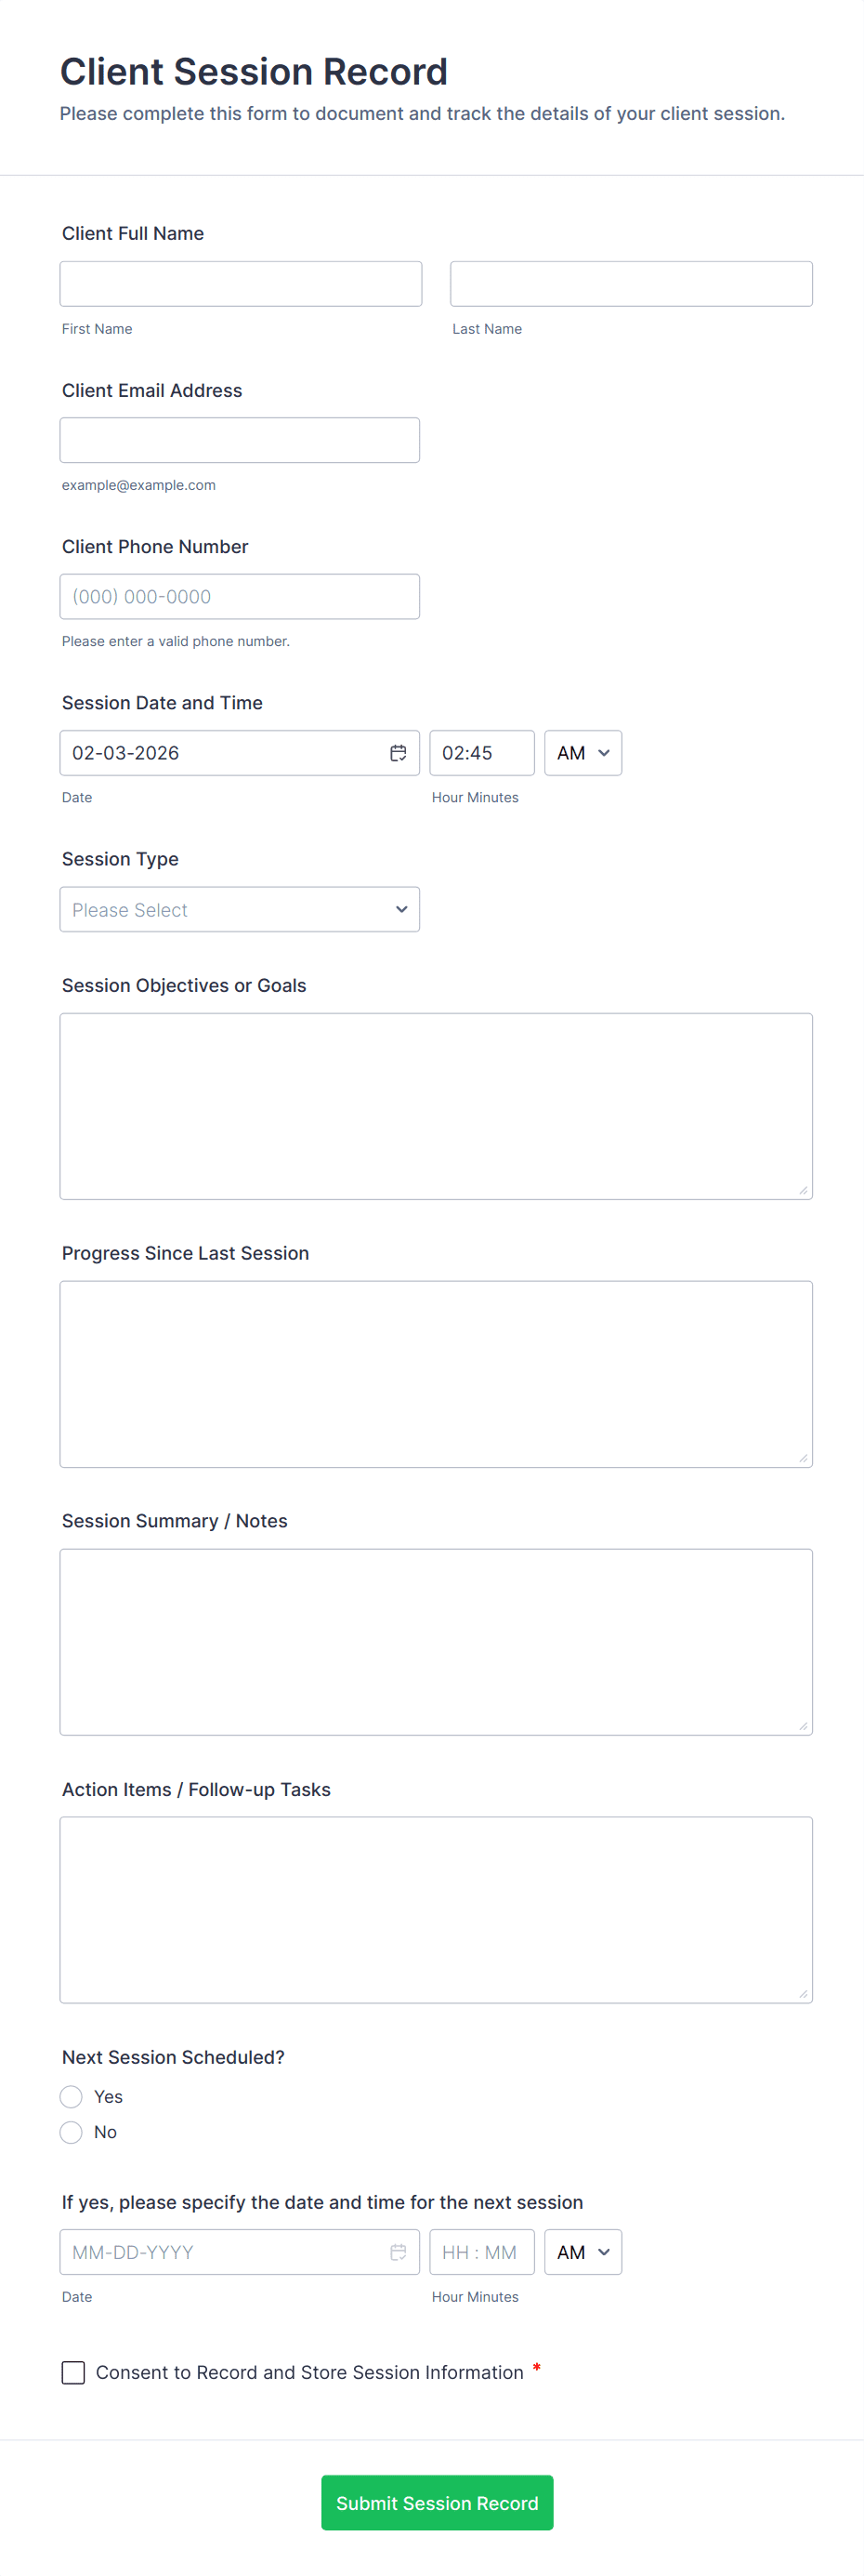Click the Session Objectives or Goals textarea

(436, 1106)
